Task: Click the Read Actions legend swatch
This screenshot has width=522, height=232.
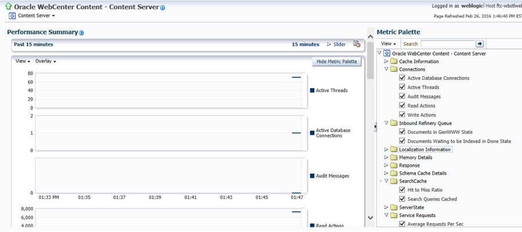Action: [312, 226]
